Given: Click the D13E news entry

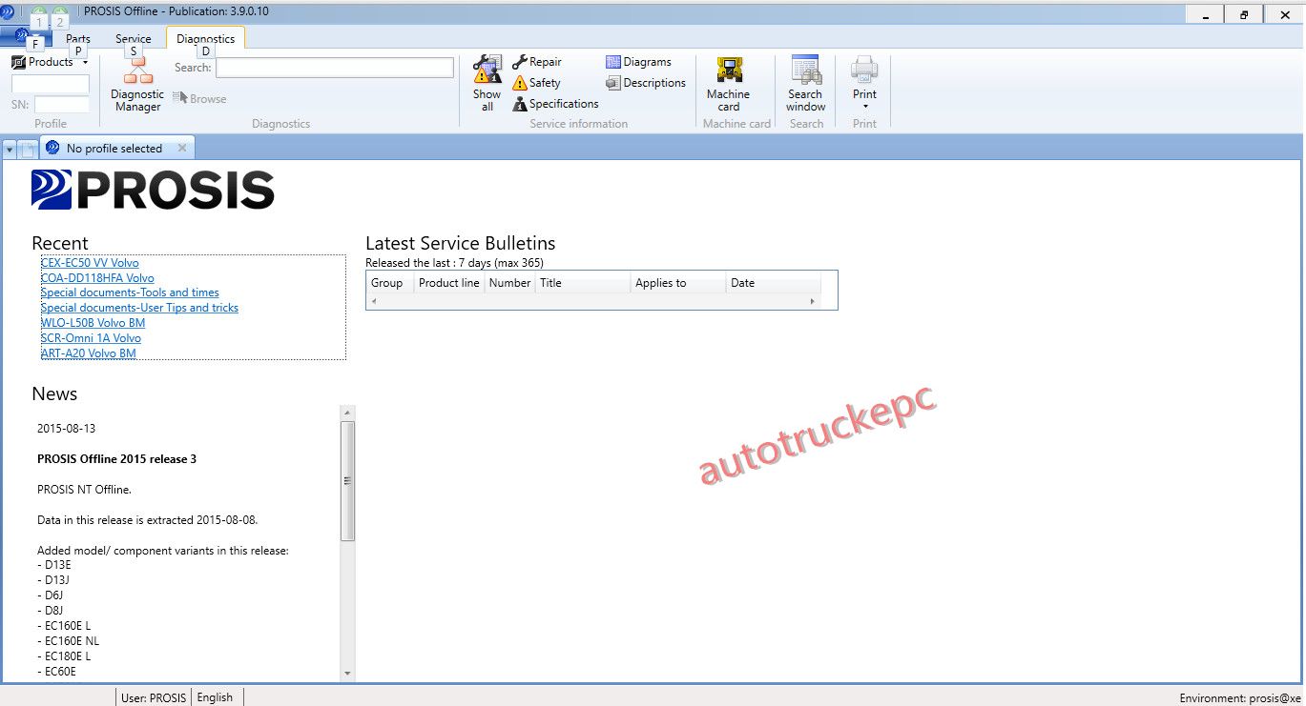Looking at the screenshot, I should pos(53,565).
